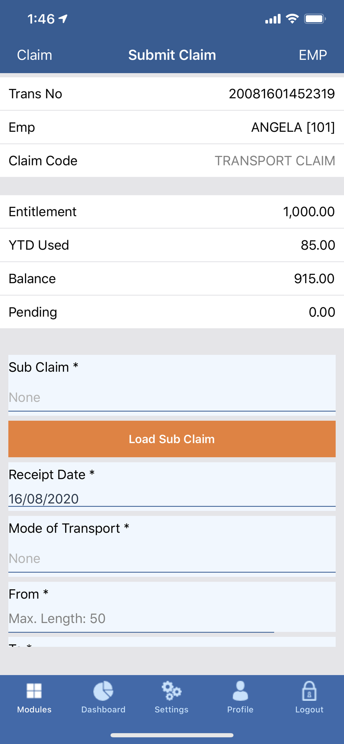Viewport: 344px width, 744px height.
Task: Open the Settings gears icon
Action: click(x=171, y=691)
